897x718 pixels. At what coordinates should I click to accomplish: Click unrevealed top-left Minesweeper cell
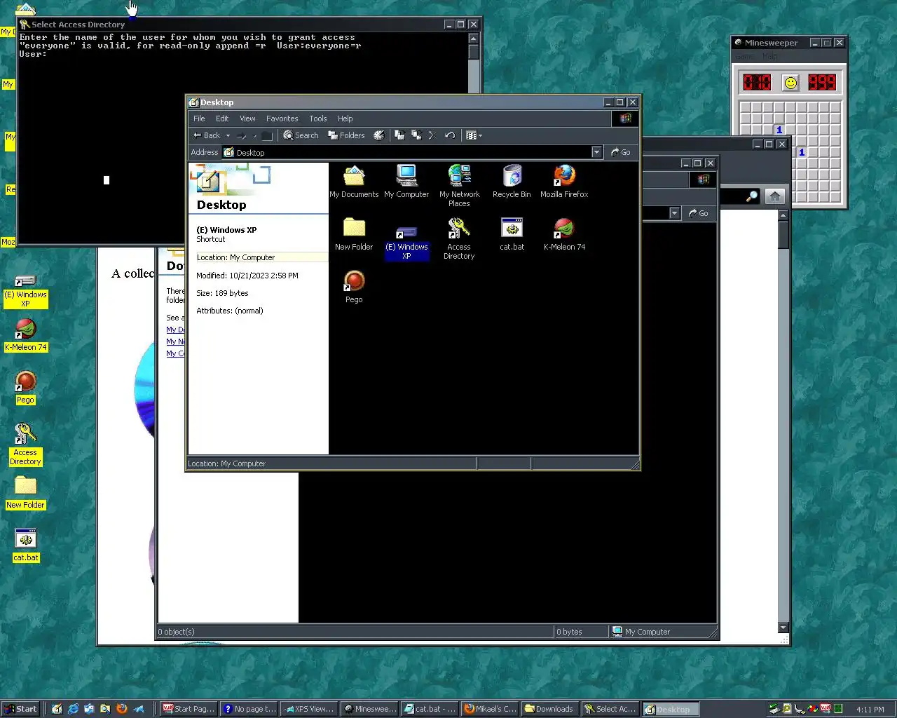tap(745, 108)
